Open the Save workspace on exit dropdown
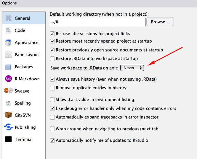This screenshot has width=197, height=159. tap(132, 68)
